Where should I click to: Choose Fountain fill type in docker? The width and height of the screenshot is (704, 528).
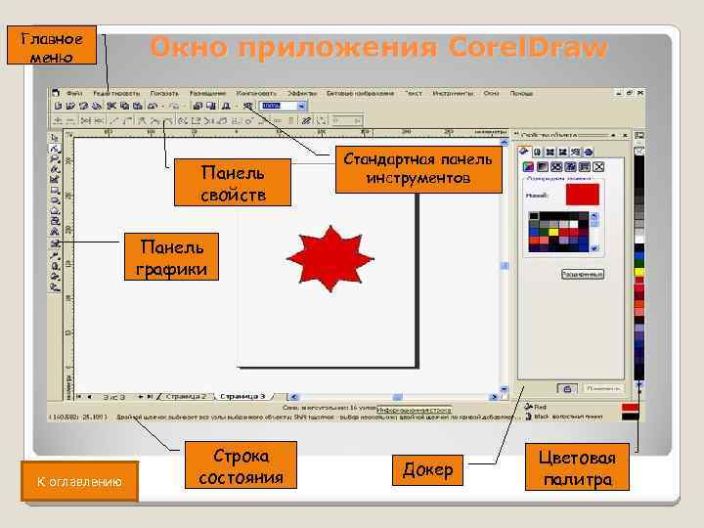point(543,166)
